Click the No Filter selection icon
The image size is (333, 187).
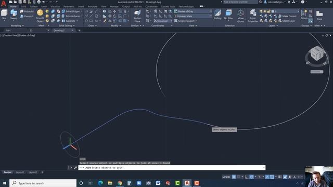[x=228, y=15]
